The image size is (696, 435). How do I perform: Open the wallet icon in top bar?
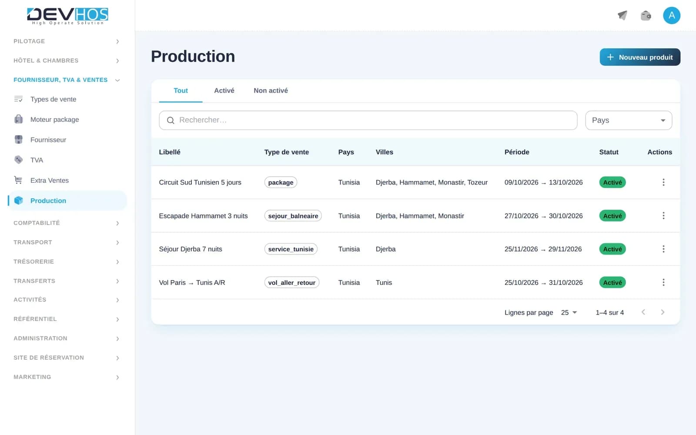point(646,16)
